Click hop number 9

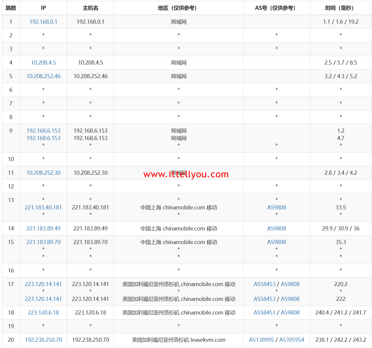11,131
